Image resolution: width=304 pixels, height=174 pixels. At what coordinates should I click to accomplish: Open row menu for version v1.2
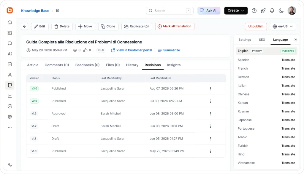(210, 126)
